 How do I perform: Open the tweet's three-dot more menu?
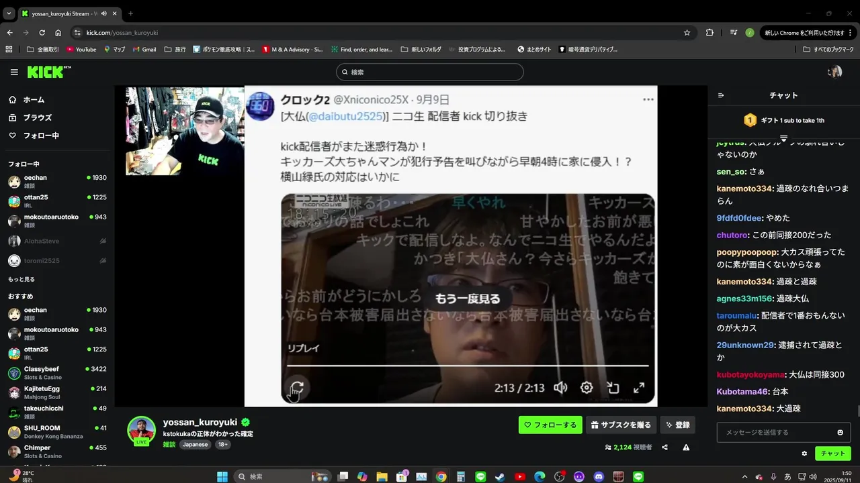pos(648,99)
